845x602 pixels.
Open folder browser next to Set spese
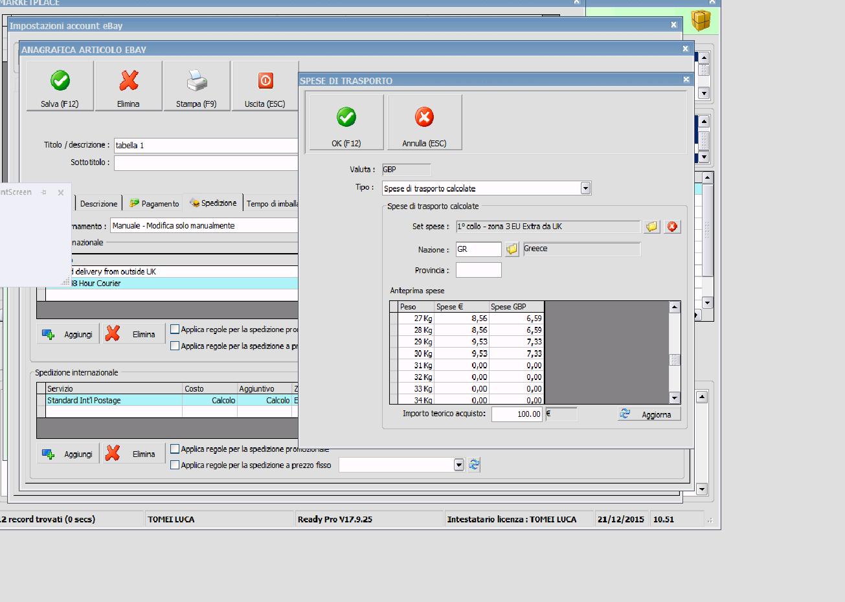(651, 227)
